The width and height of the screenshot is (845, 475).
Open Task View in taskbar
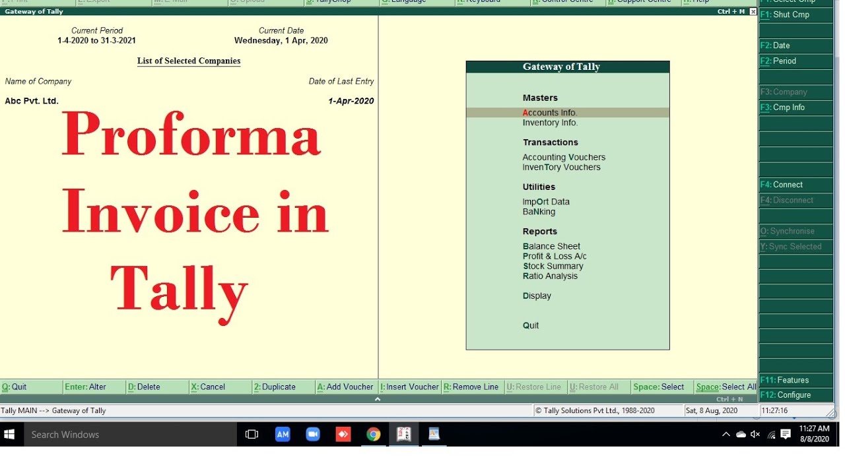click(252, 434)
